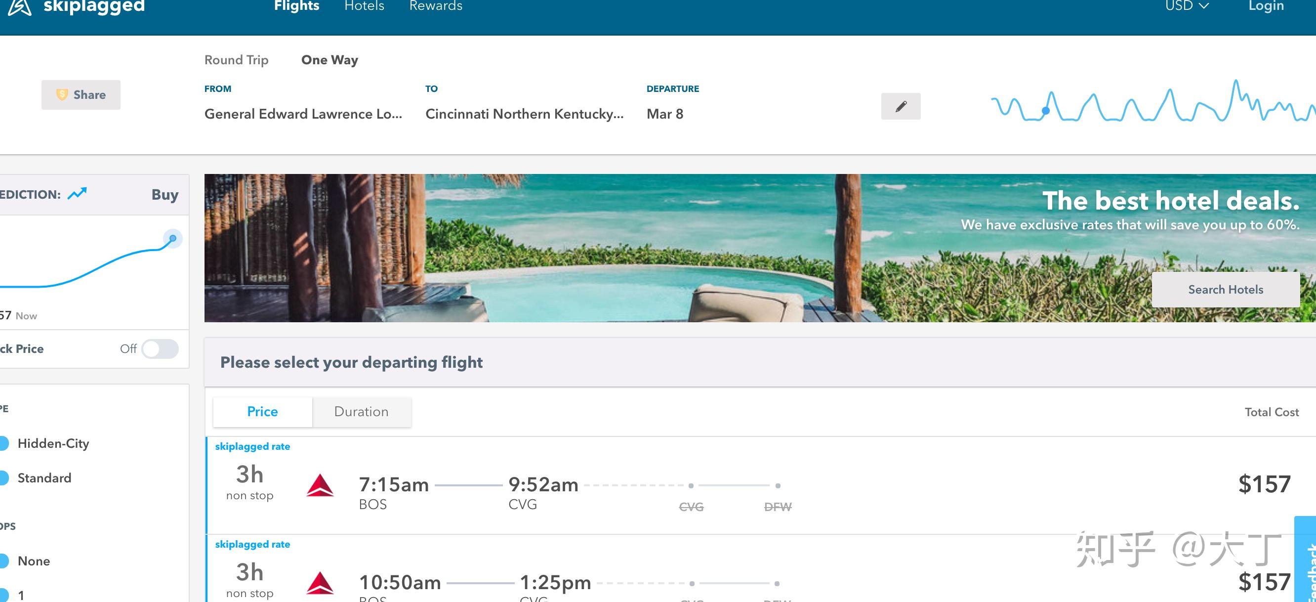
Task: Toggle the Standard flight type filter
Action: click(4, 478)
